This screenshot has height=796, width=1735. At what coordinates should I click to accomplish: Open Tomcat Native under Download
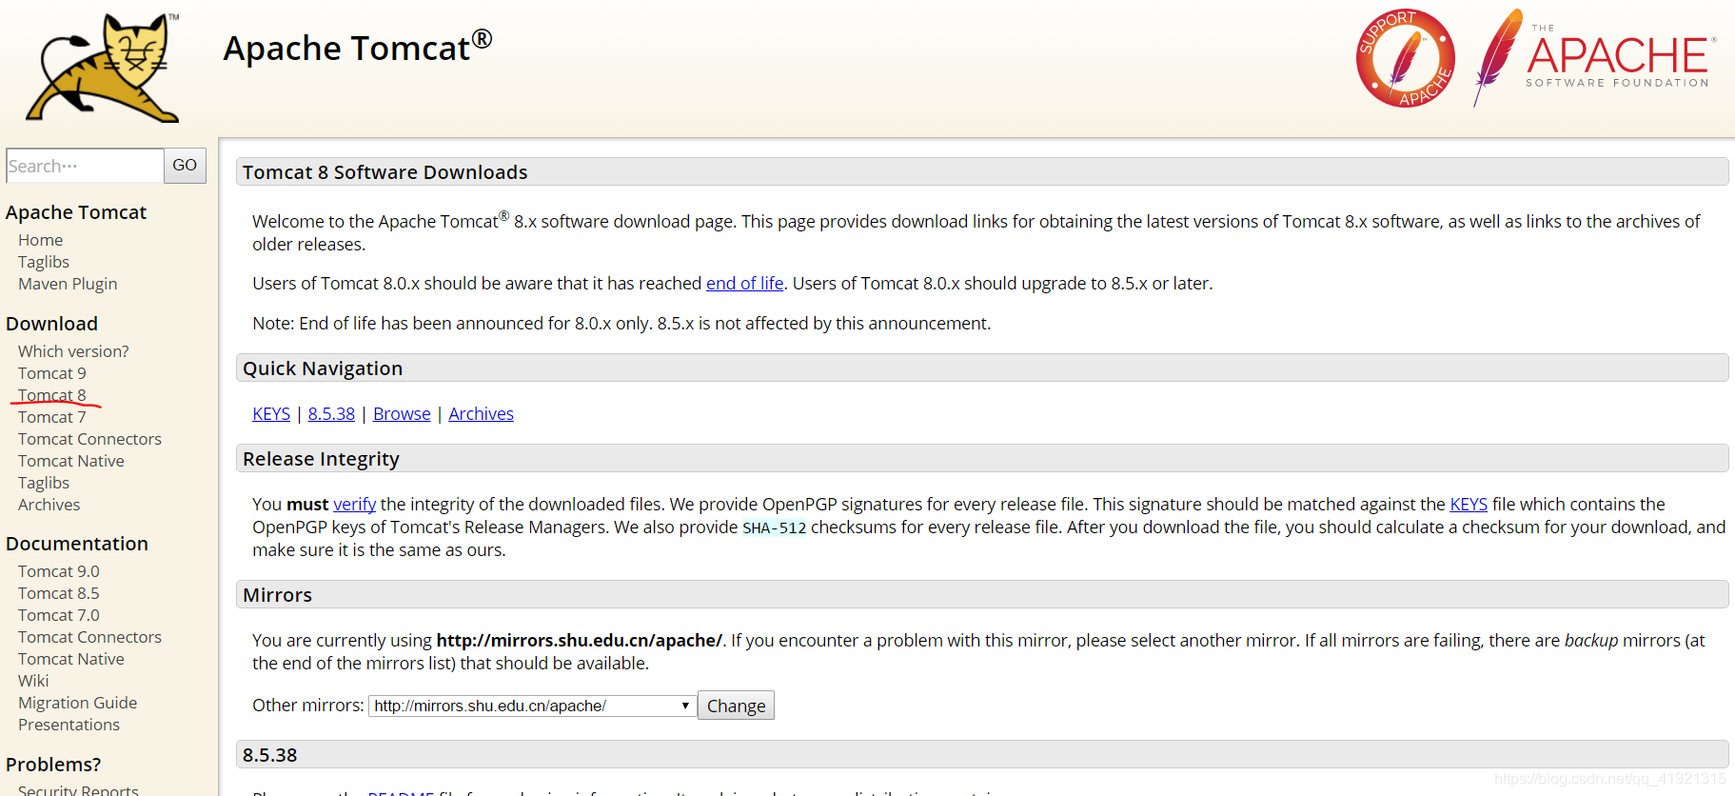click(71, 461)
